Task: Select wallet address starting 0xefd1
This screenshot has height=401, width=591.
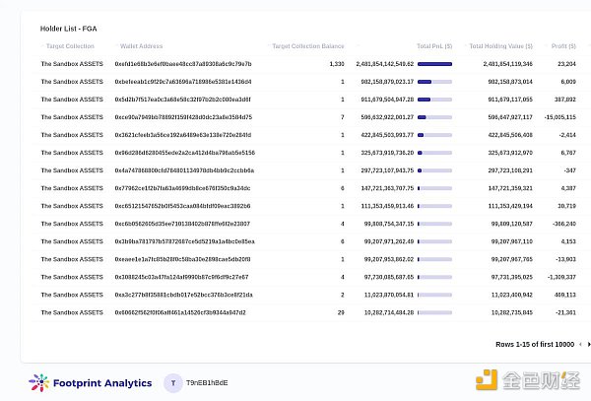Action: (x=183, y=64)
